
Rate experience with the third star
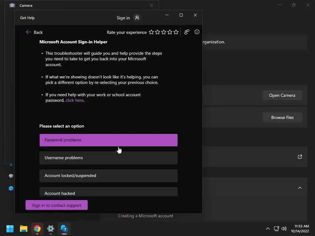click(x=164, y=32)
